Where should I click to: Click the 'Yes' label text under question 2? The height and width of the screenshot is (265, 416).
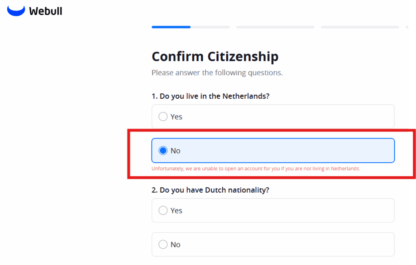click(x=176, y=211)
